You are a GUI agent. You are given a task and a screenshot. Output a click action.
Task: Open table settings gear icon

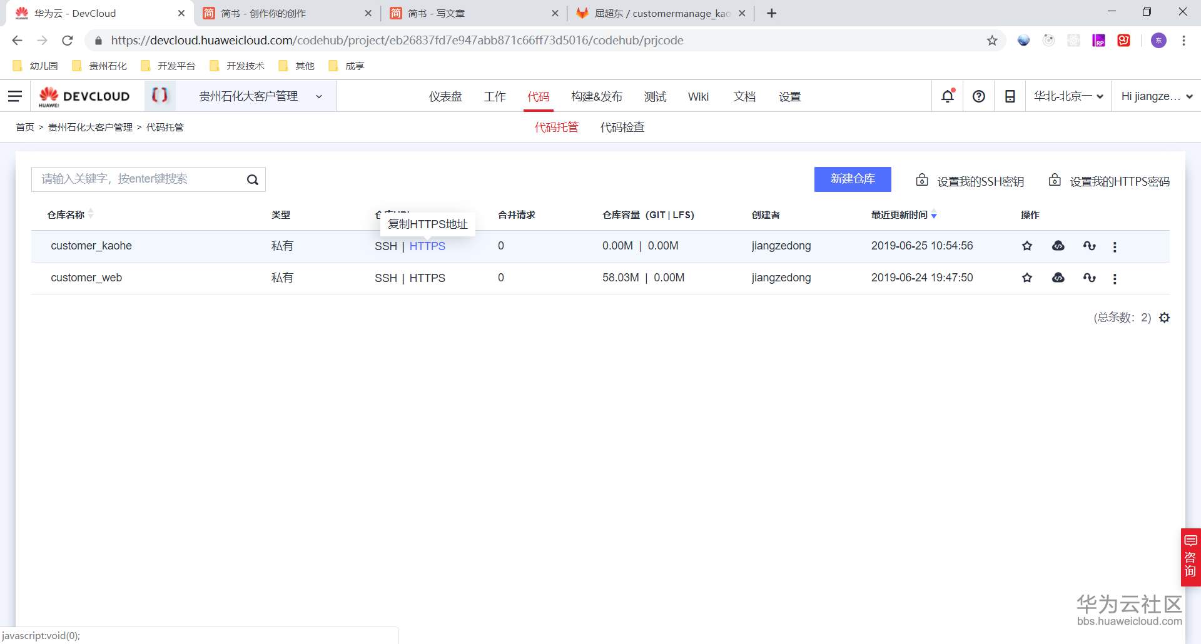tap(1164, 318)
